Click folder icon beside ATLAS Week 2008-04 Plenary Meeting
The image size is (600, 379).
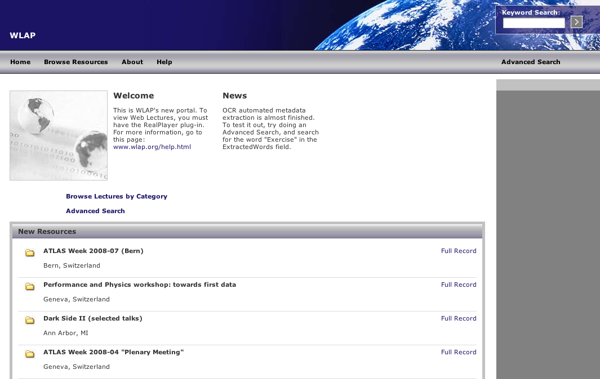pos(30,354)
